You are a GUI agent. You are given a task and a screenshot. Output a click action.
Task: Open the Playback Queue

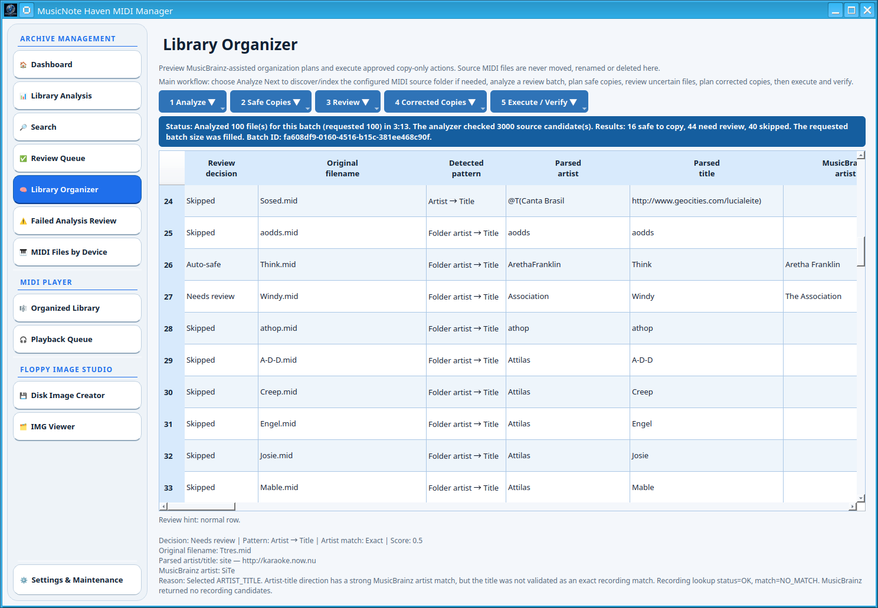click(77, 340)
